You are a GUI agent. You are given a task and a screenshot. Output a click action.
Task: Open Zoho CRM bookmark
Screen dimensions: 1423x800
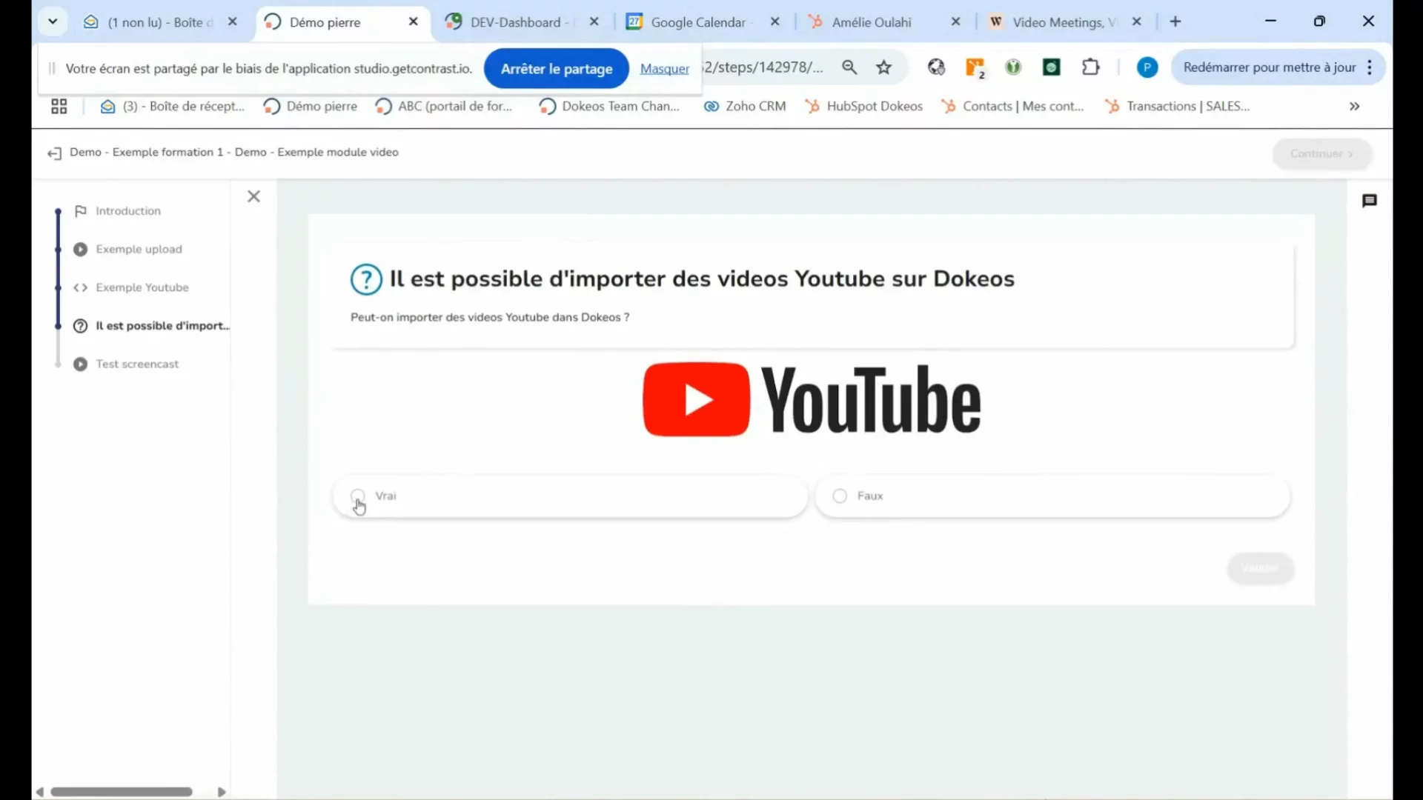[745, 107]
